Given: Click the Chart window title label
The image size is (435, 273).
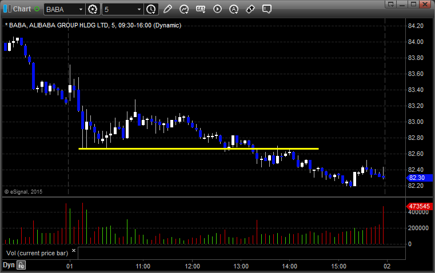Looking at the screenshot, I should tap(22, 9).
